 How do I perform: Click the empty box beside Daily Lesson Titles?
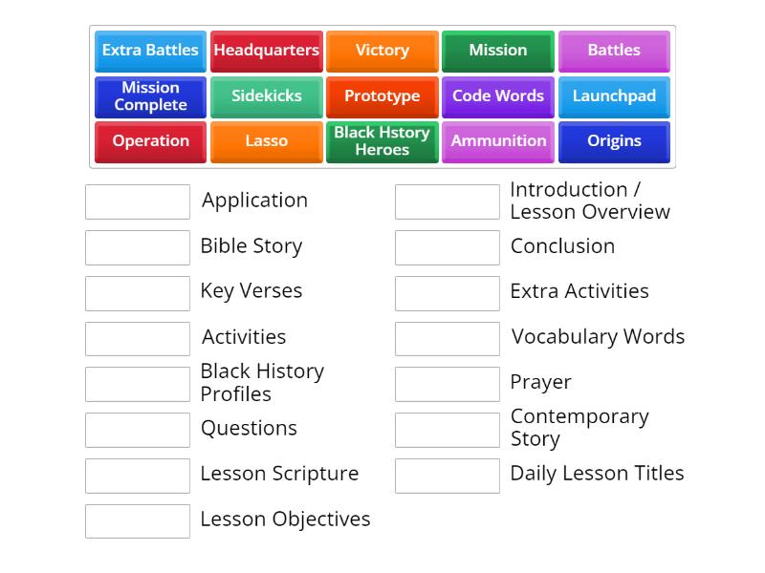pos(447,475)
